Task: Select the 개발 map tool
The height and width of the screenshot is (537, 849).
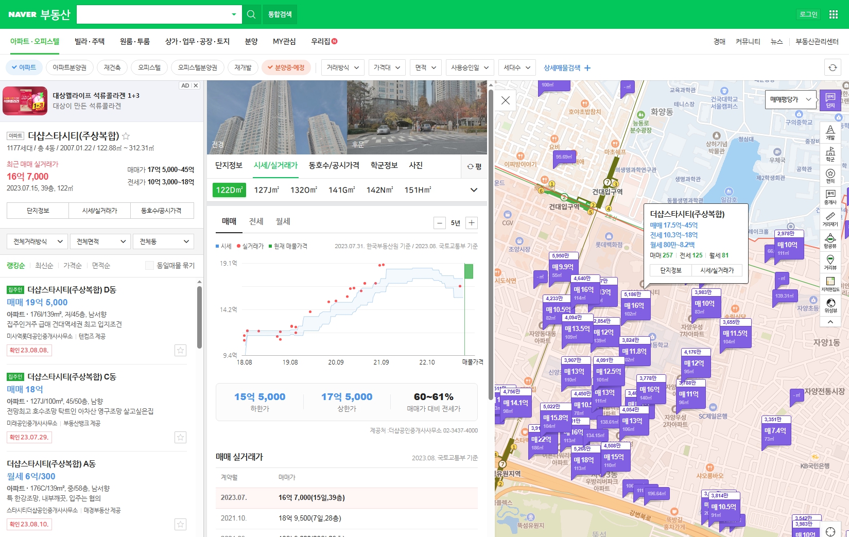Action: point(830,132)
